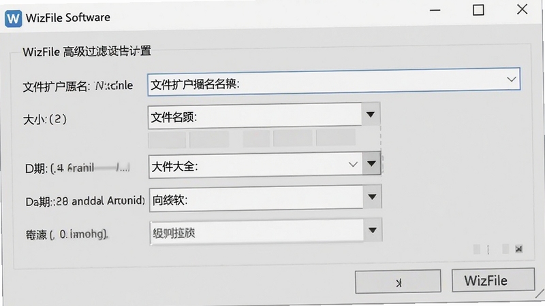Screen dimensions: 545x306
Task: Expand chevron of the top extension field
Action: (511, 79)
